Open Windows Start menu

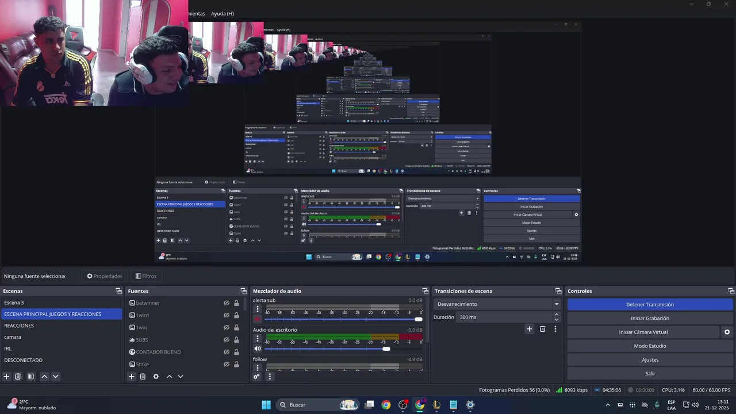[x=266, y=405]
